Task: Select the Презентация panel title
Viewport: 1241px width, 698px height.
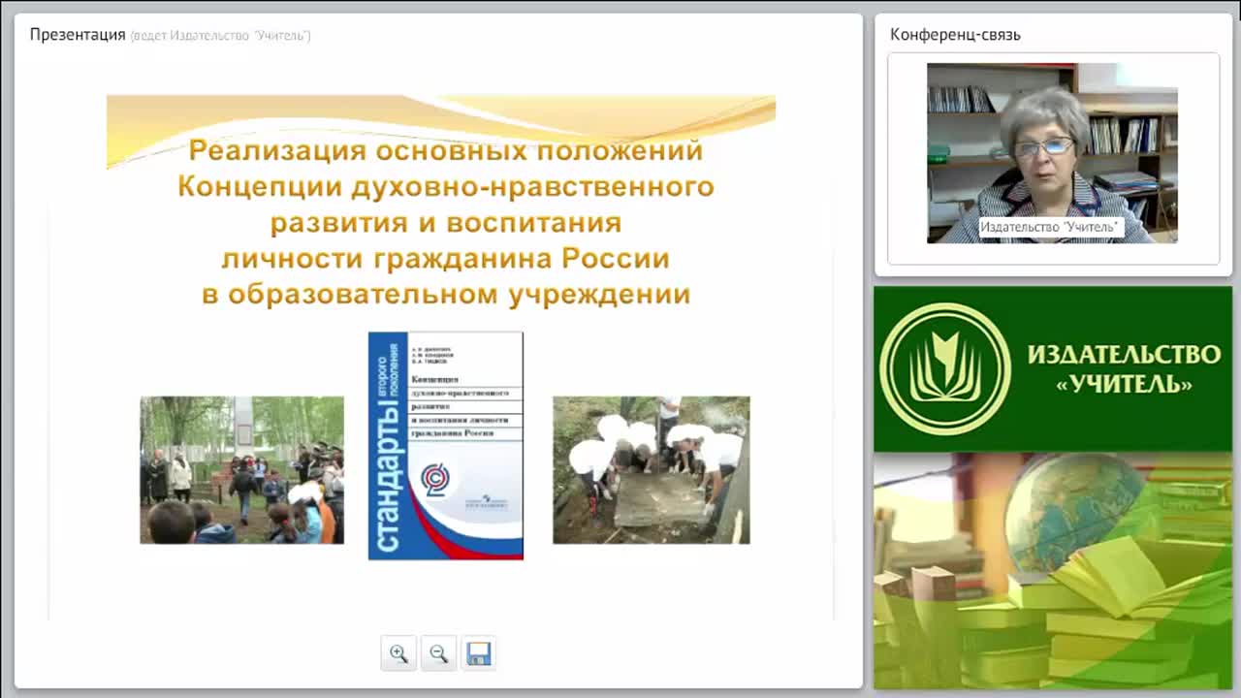Action: pyautogui.click(x=78, y=35)
